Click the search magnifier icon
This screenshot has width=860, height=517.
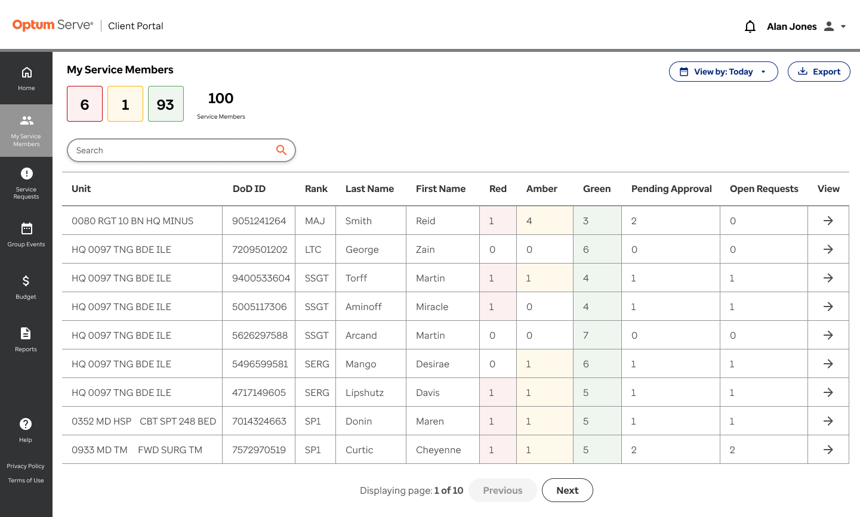click(281, 150)
